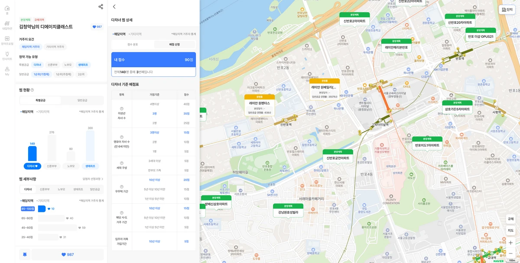The height and width of the screenshot is (263, 520).
Task: Click the notification bell icon at bottom
Action: [x=25, y=254]
